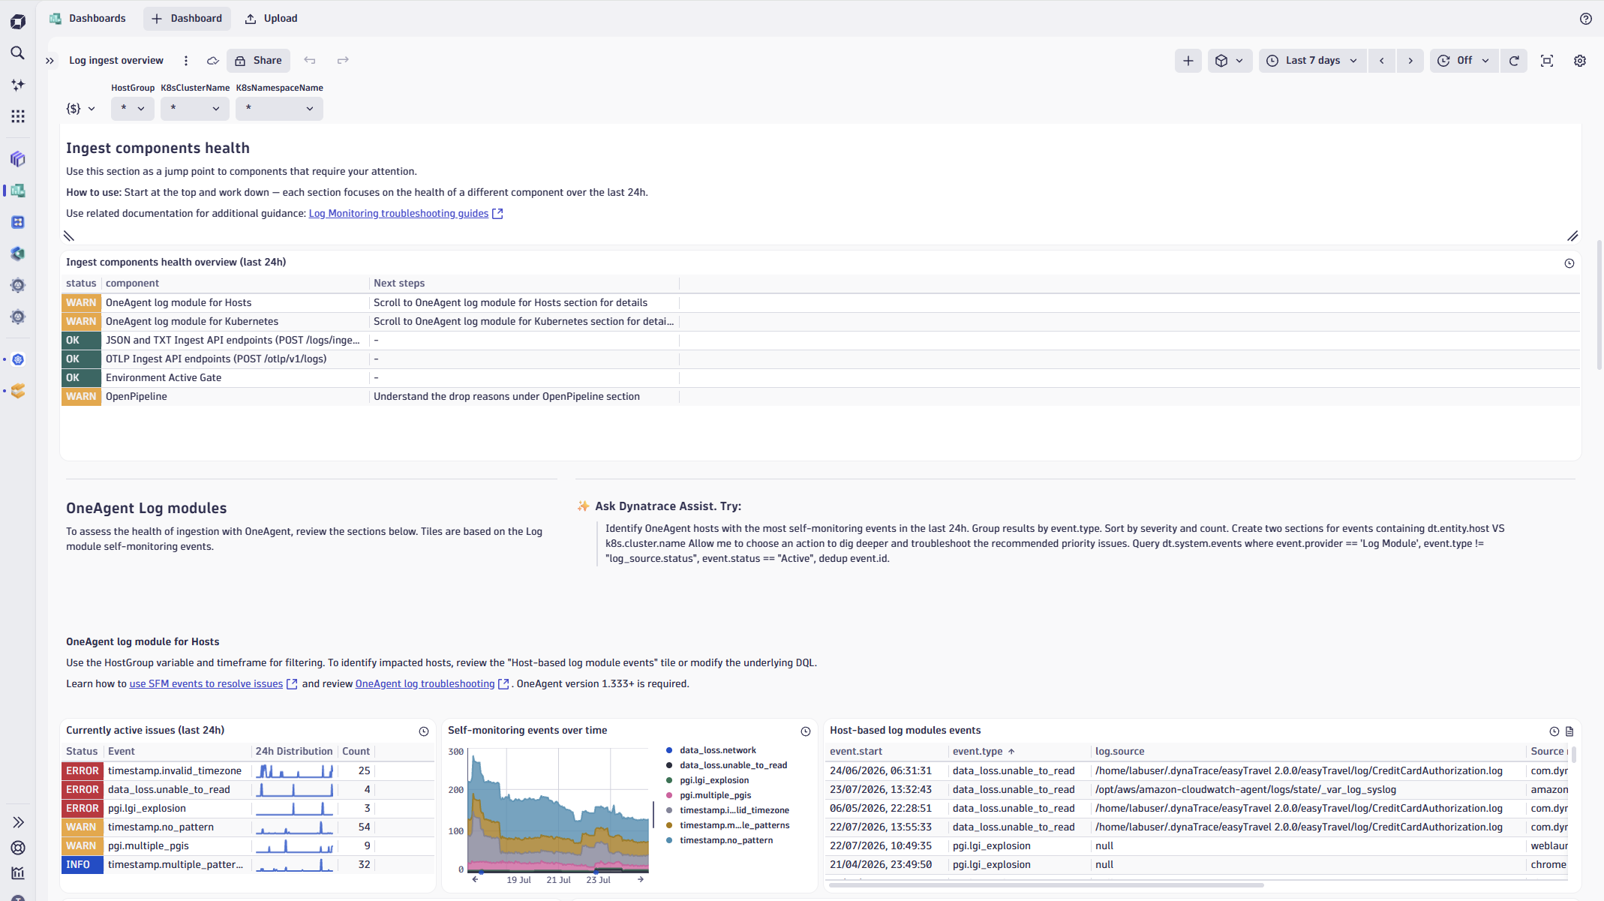Open auto-refresh Off dropdown
Viewport: 1604px width, 901px height.
click(1464, 61)
